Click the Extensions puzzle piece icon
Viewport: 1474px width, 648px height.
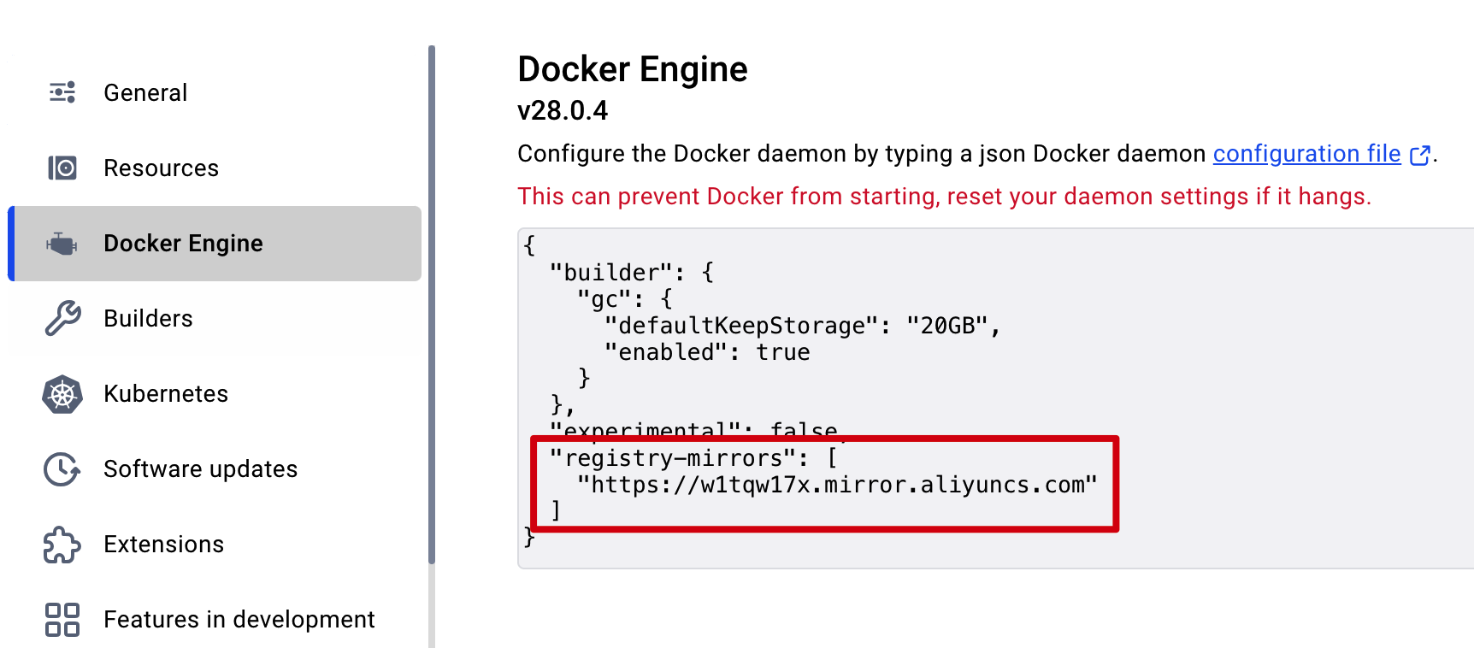click(x=62, y=545)
